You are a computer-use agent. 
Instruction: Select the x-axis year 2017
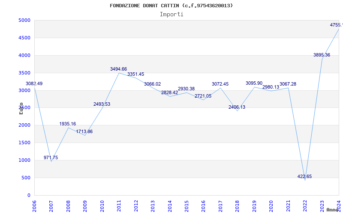(x=220, y=206)
